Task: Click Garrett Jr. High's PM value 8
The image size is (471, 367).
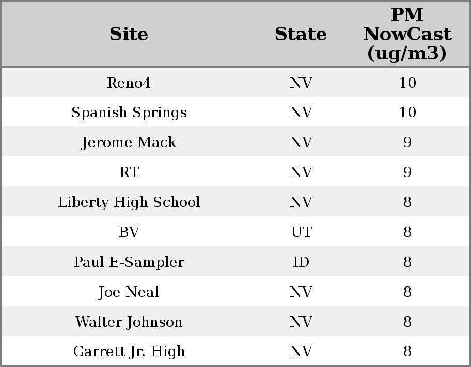Action: point(407,352)
